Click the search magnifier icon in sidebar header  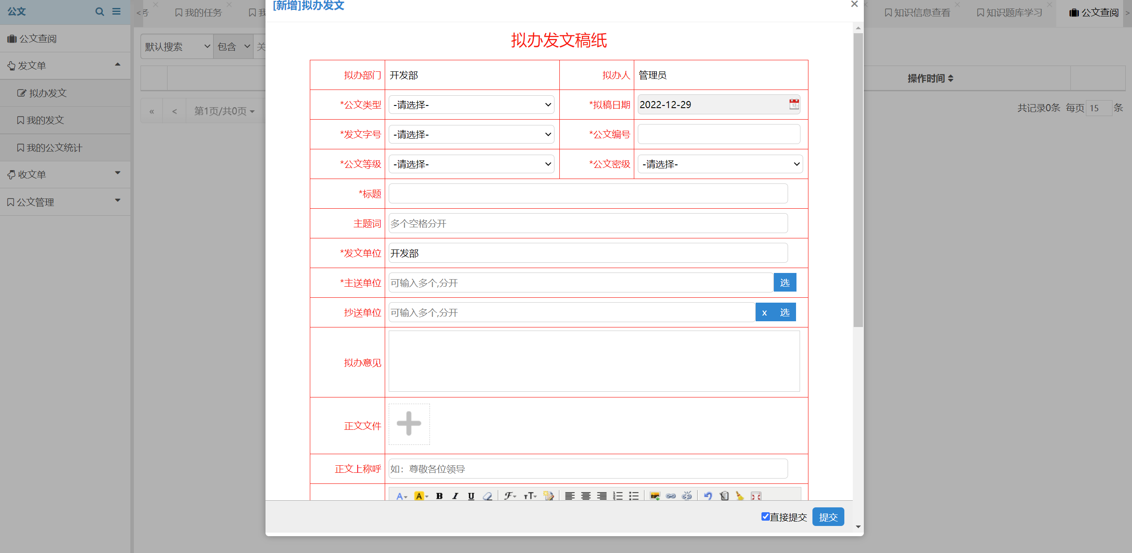(100, 12)
